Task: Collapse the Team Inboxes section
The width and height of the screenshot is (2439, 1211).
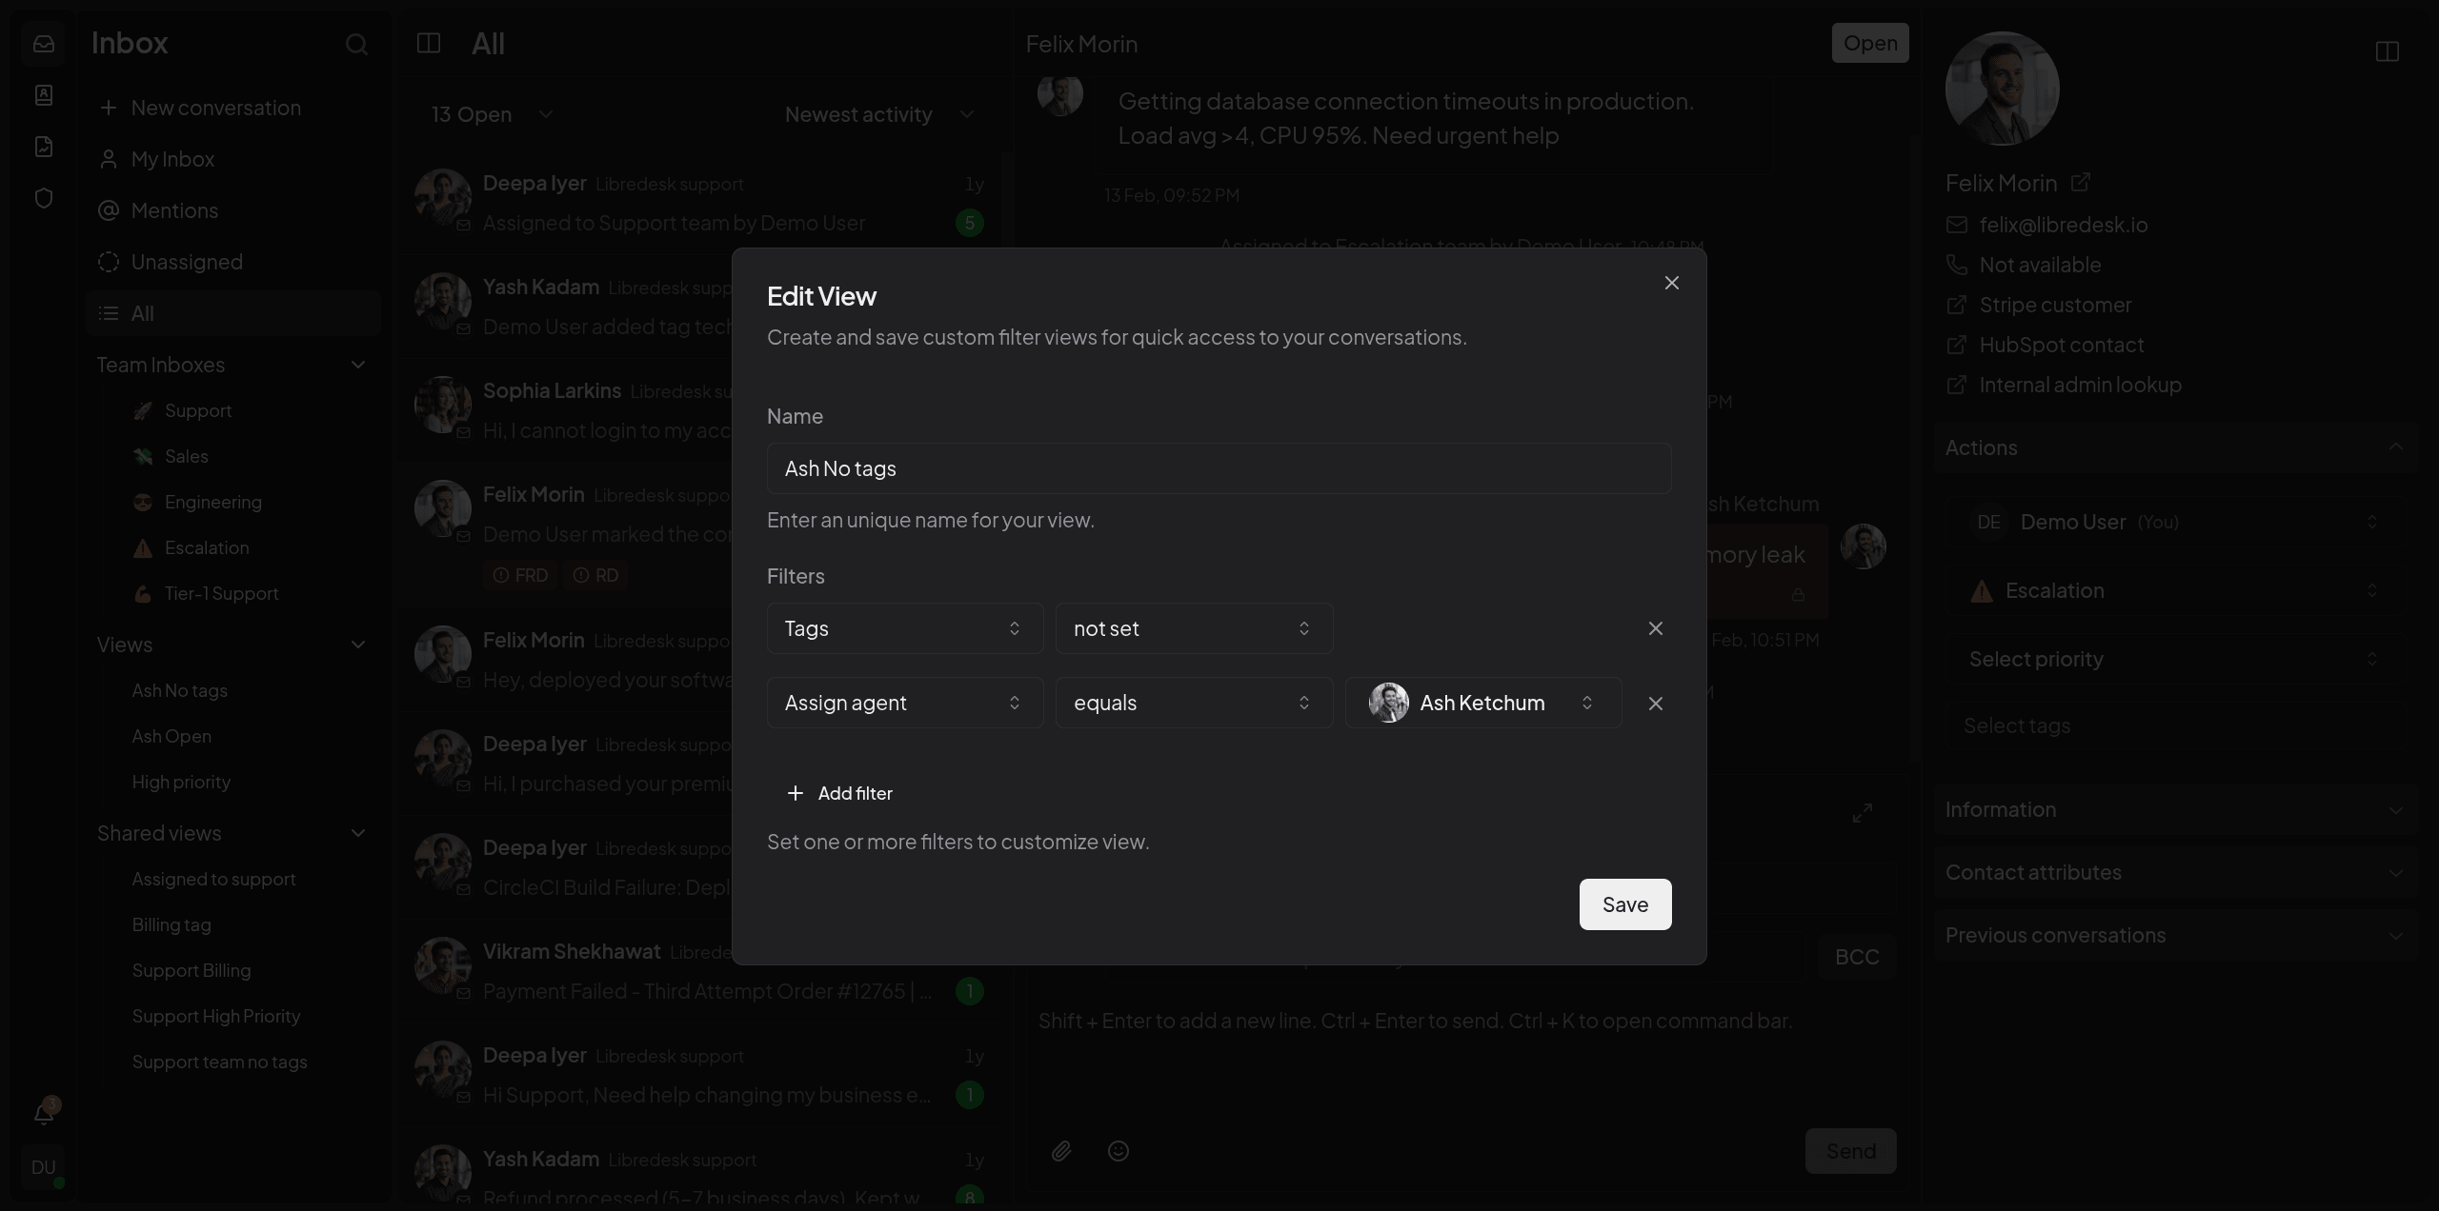Action: pyautogui.click(x=358, y=365)
